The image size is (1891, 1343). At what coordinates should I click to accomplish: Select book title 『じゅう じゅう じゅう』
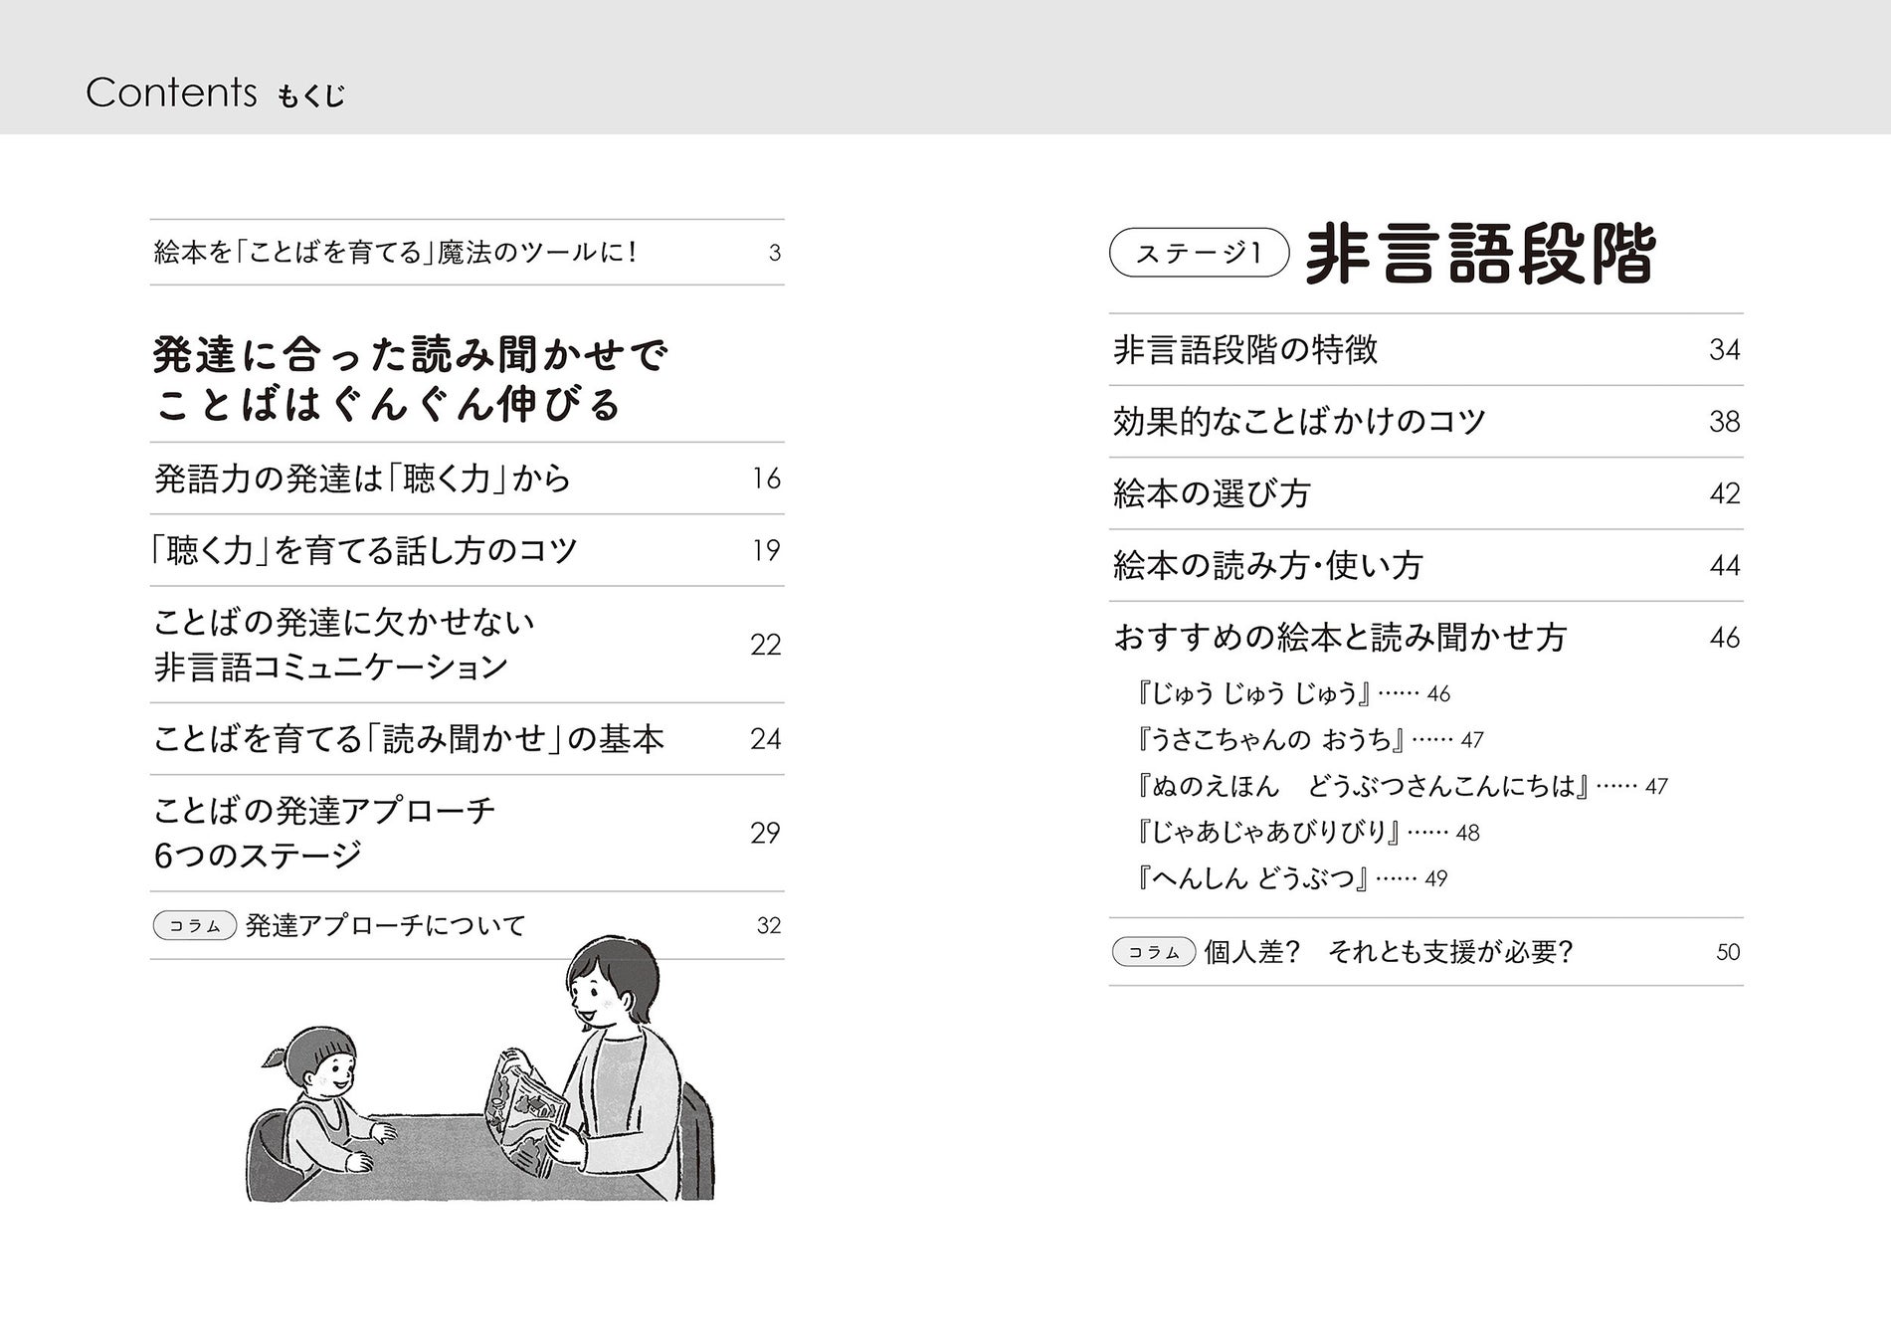coord(1252,693)
